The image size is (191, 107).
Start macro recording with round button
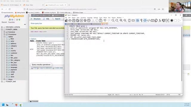[x=172, y=21]
